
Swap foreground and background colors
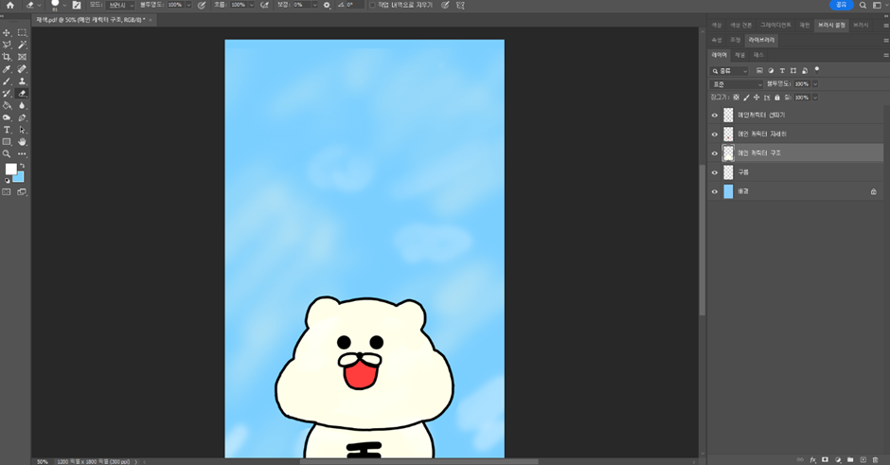22,166
